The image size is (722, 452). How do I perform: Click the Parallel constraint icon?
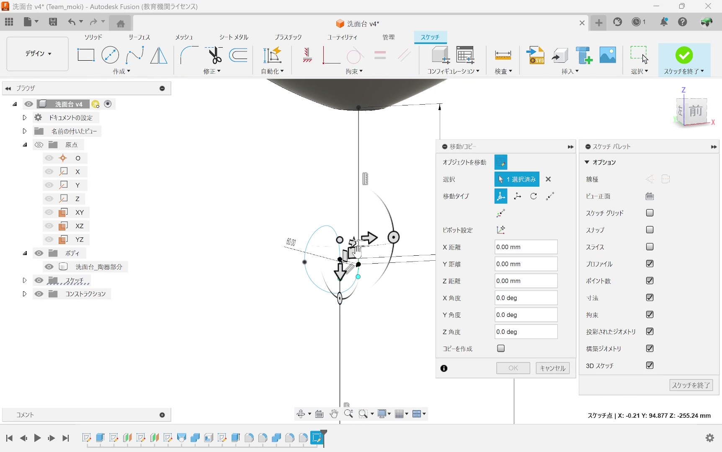[404, 55]
